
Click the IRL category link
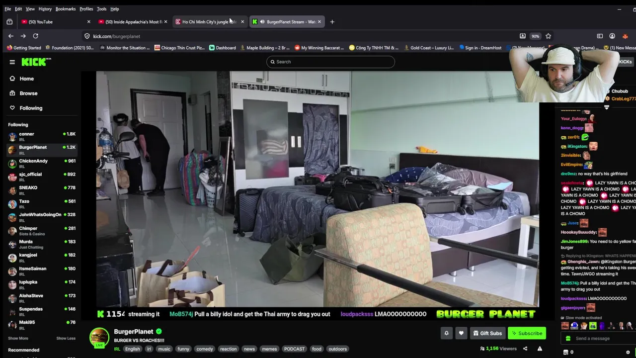117,349
